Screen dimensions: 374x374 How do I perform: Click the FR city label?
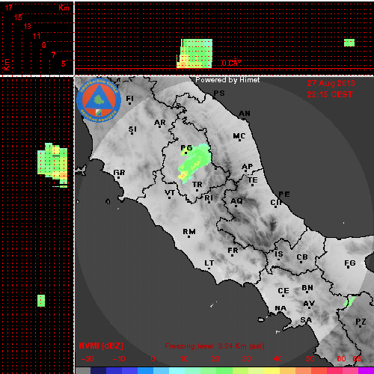233,250
